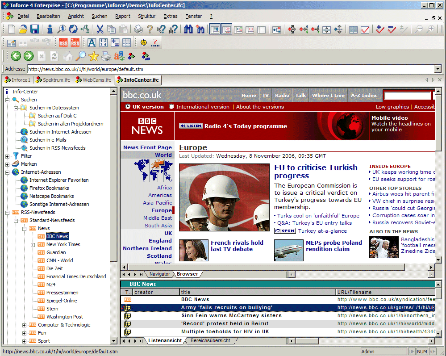Switch to the Bereichsübersicht tab
Viewport: 446px width, 356px height.
click(x=210, y=340)
